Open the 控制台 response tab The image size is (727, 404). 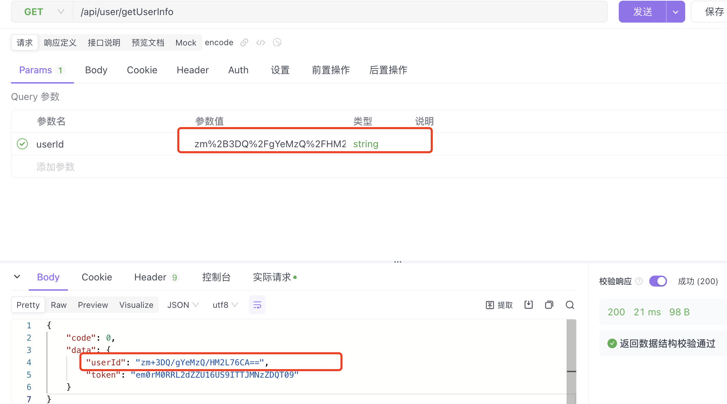(216, 277)
